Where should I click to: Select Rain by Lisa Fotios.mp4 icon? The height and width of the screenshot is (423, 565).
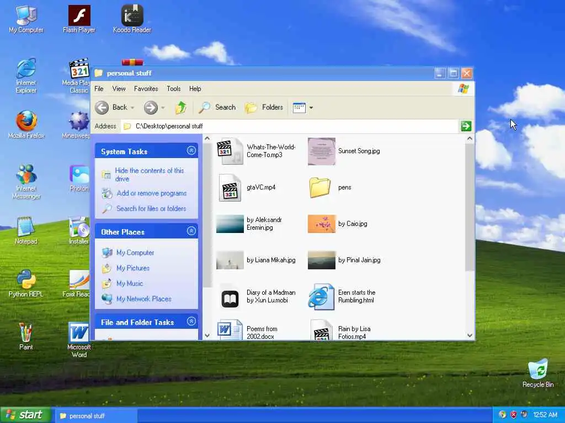[x=321, y=330]
